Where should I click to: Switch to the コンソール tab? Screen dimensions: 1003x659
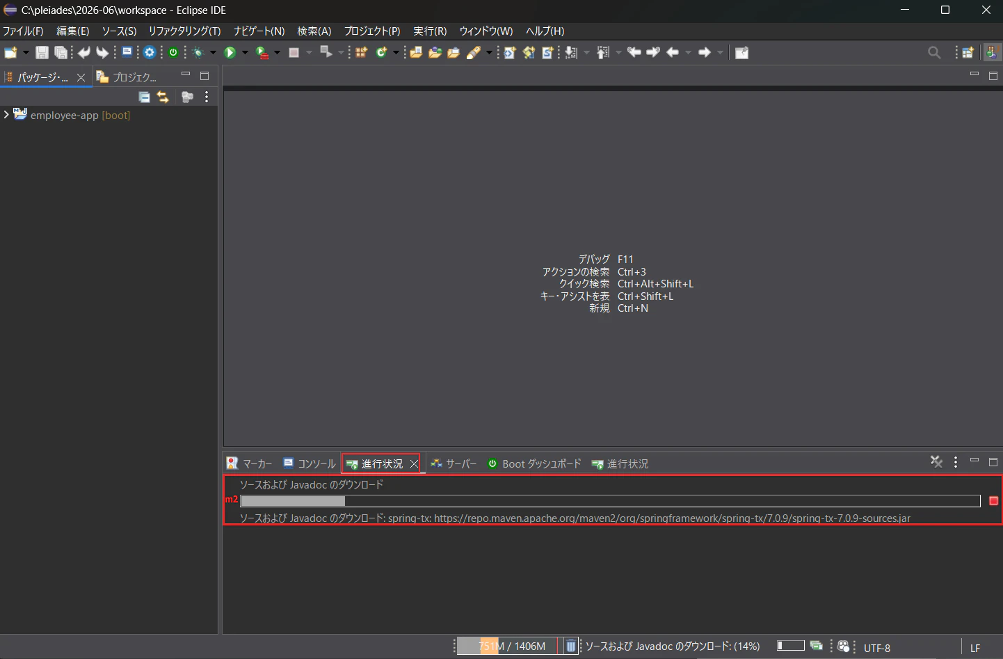tap(310, 463)
